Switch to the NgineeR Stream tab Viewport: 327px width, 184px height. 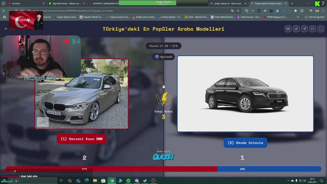point(66,4)
